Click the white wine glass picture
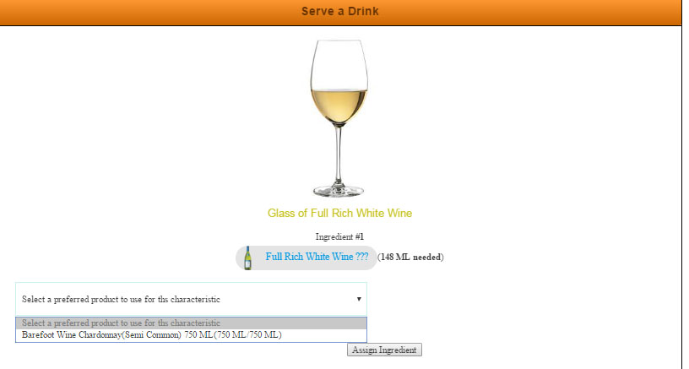 click(339, 117)
